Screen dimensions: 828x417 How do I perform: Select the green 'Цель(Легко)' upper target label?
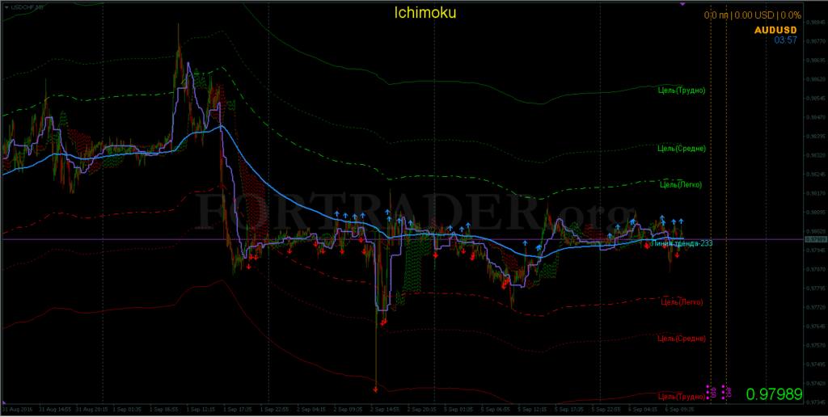click(681, 185)
